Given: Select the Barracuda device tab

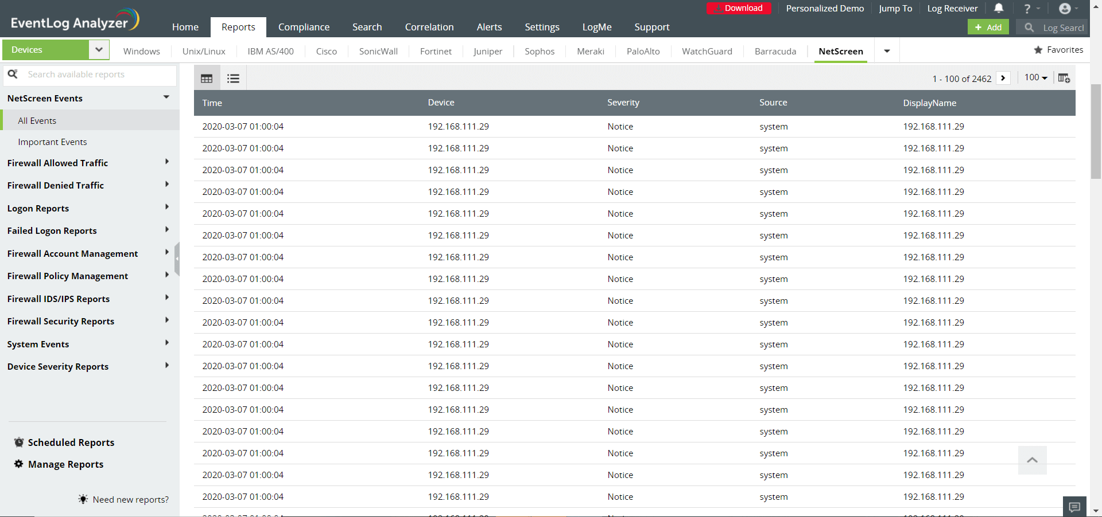Looking at the screenshot, I should point(775,51).
